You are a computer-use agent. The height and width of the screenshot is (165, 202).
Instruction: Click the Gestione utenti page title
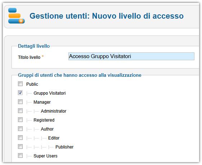coord(106,16)
